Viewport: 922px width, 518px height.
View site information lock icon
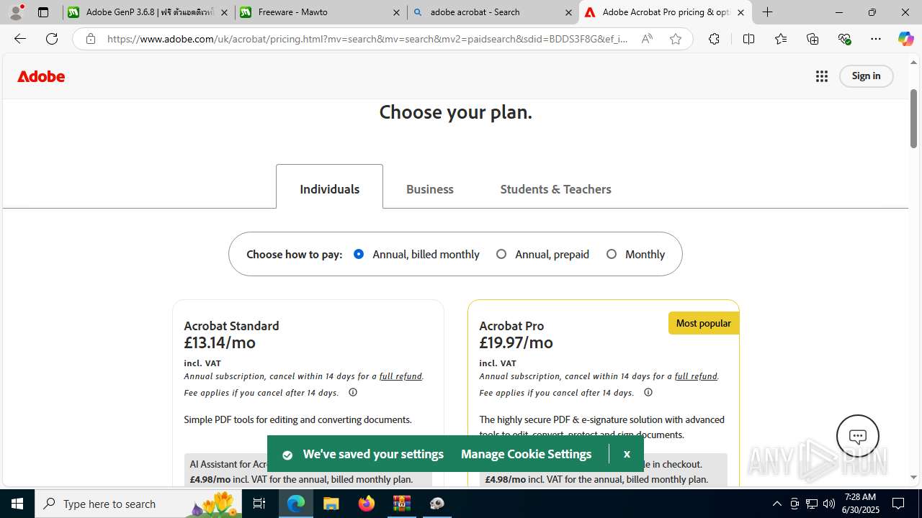click(90, 39)
